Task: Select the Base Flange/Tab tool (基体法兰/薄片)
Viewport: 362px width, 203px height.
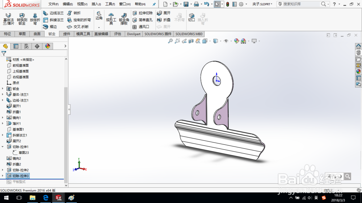Action: click(9, 19)
